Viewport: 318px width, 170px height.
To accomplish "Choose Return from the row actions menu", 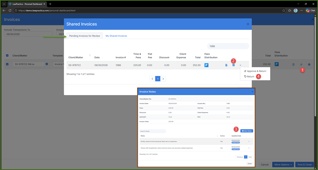I will point(249,77).
